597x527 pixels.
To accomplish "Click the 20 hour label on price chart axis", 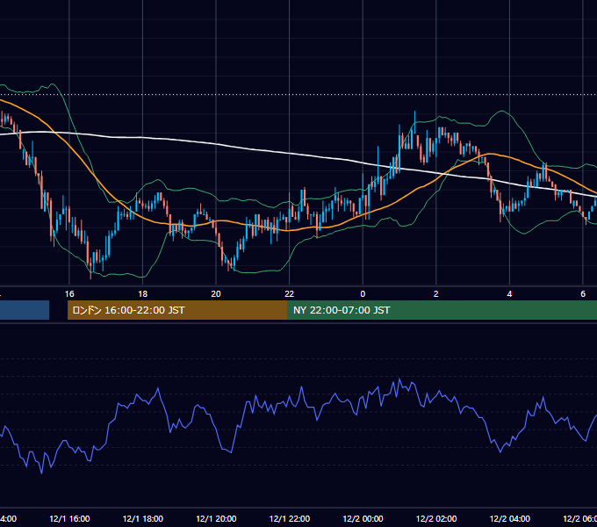I will point(216,294).
